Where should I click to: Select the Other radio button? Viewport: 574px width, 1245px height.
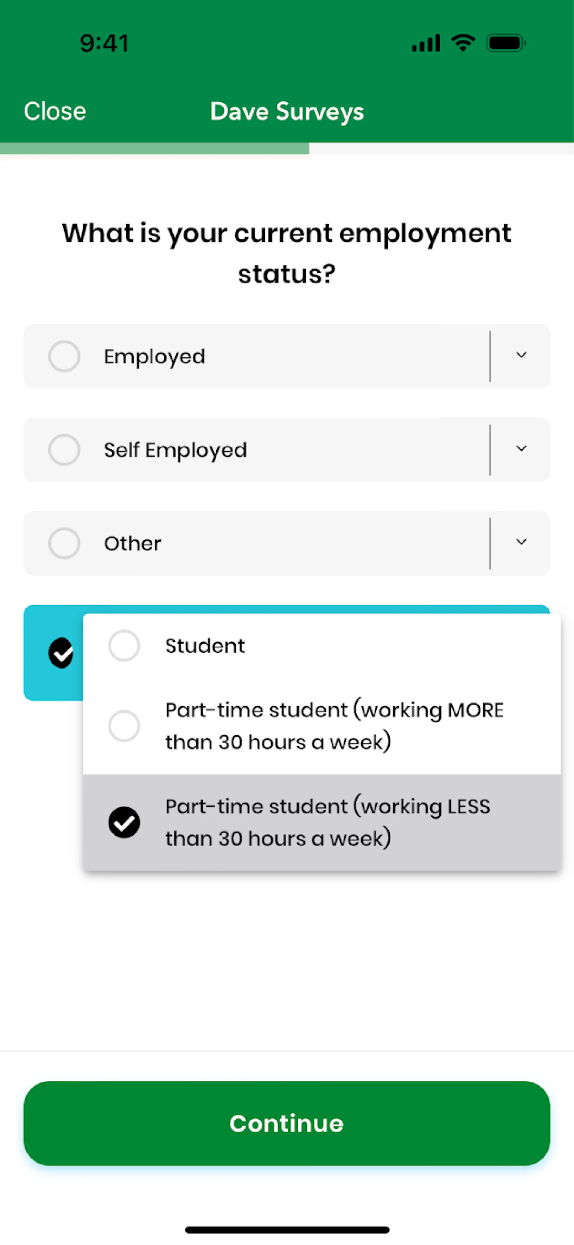(64, 543)
